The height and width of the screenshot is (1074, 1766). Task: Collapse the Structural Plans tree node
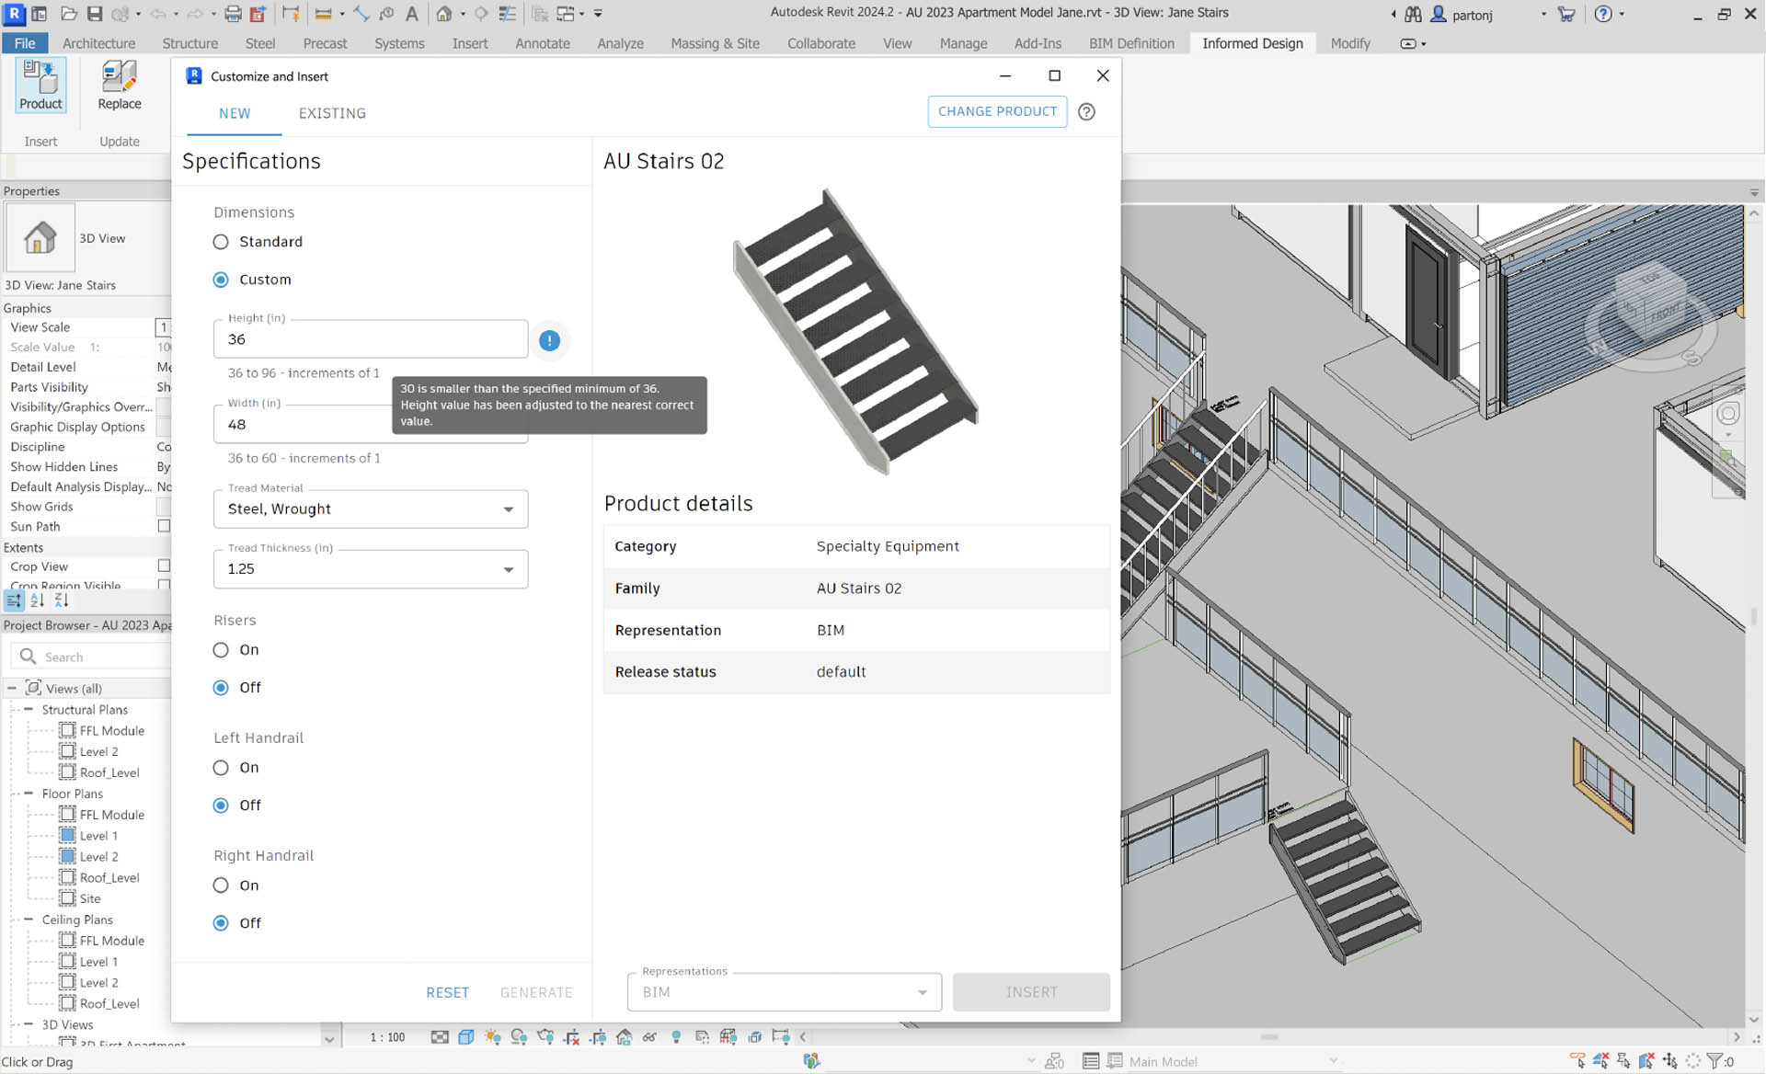click(29, 710)
